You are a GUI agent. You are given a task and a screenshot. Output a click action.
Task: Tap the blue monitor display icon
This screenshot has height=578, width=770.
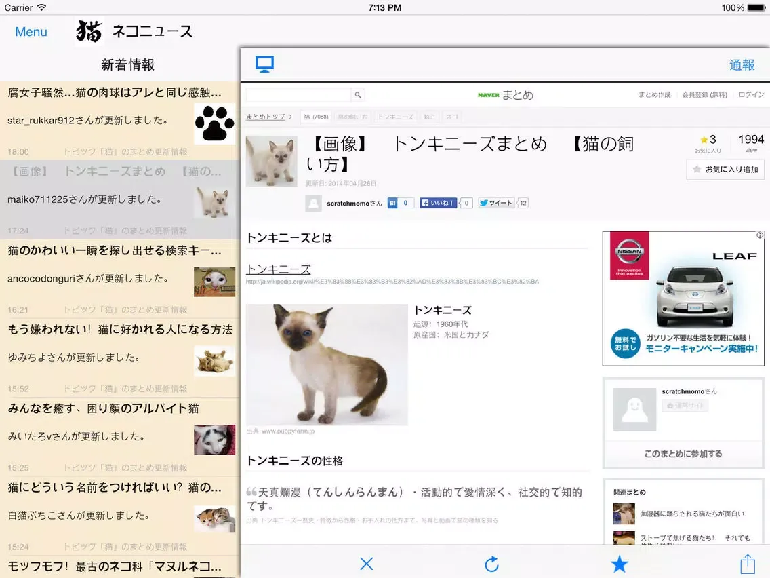pos(264,64)
